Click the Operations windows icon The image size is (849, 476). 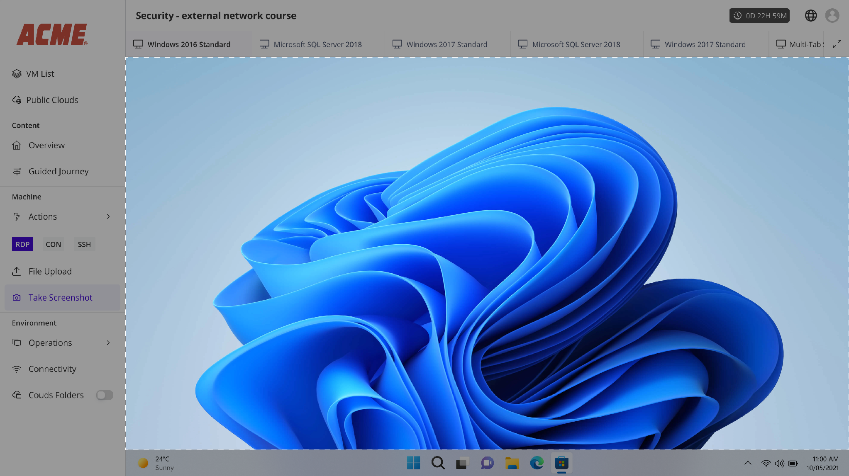coord(17,342)
